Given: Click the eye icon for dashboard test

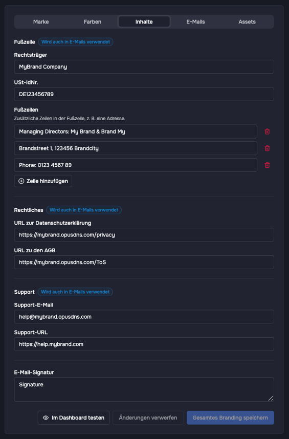Looking at the screenshot, I should [46, 418].
